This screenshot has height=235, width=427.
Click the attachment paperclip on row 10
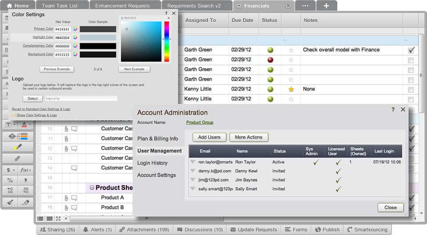coord(66,129)
